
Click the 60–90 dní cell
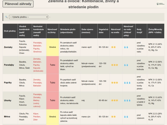pyautogui.click(x=104, y=100)
